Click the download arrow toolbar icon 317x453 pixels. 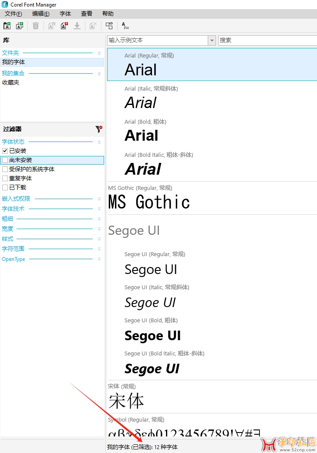point(77,26)
